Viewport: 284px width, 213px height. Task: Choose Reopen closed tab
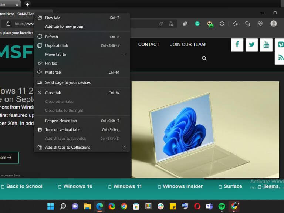tap(82, 121)
